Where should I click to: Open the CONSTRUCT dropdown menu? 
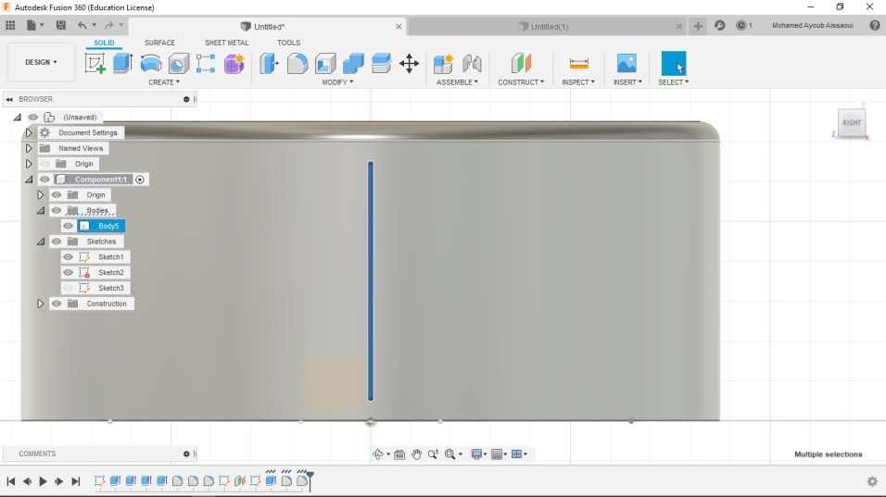click(521, 82)
